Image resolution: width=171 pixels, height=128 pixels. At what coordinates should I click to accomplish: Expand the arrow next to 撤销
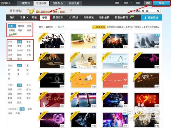coord(131,3)
